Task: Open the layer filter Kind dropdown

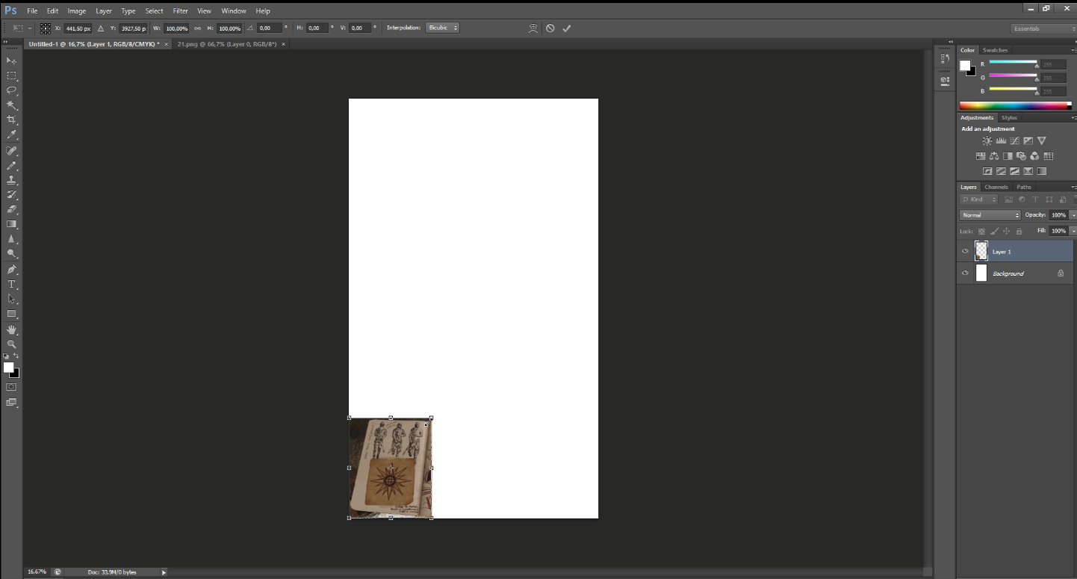Action: click(x=979, y=199)
